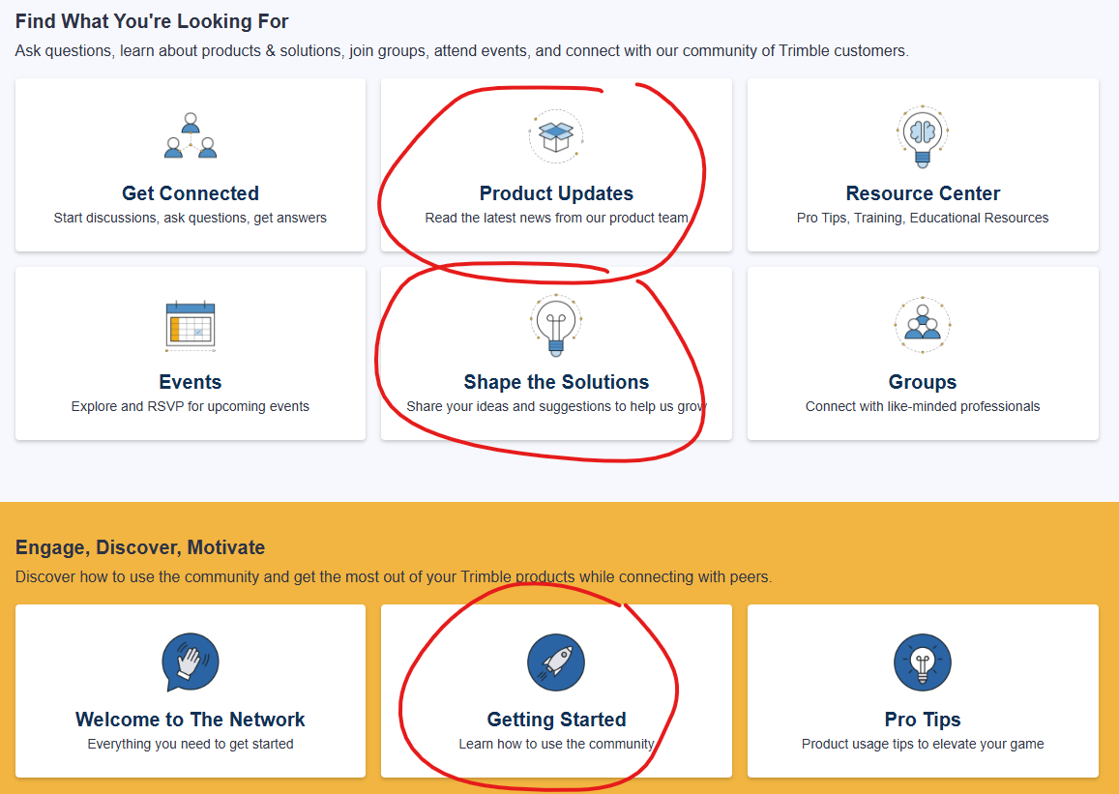The image size is (1119, 794).
Task: Open the Events heading link
Action: [191, 382]
